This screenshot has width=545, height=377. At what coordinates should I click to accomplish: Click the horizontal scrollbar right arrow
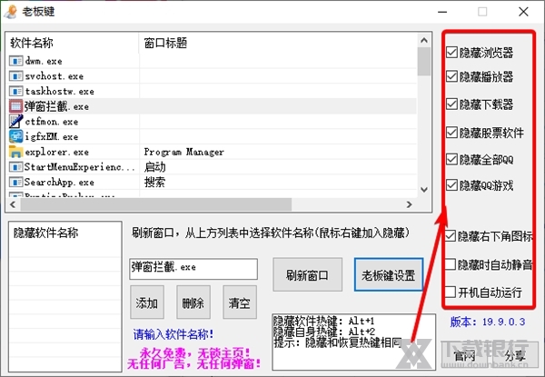pyautogui.click(x=410, y=204)
